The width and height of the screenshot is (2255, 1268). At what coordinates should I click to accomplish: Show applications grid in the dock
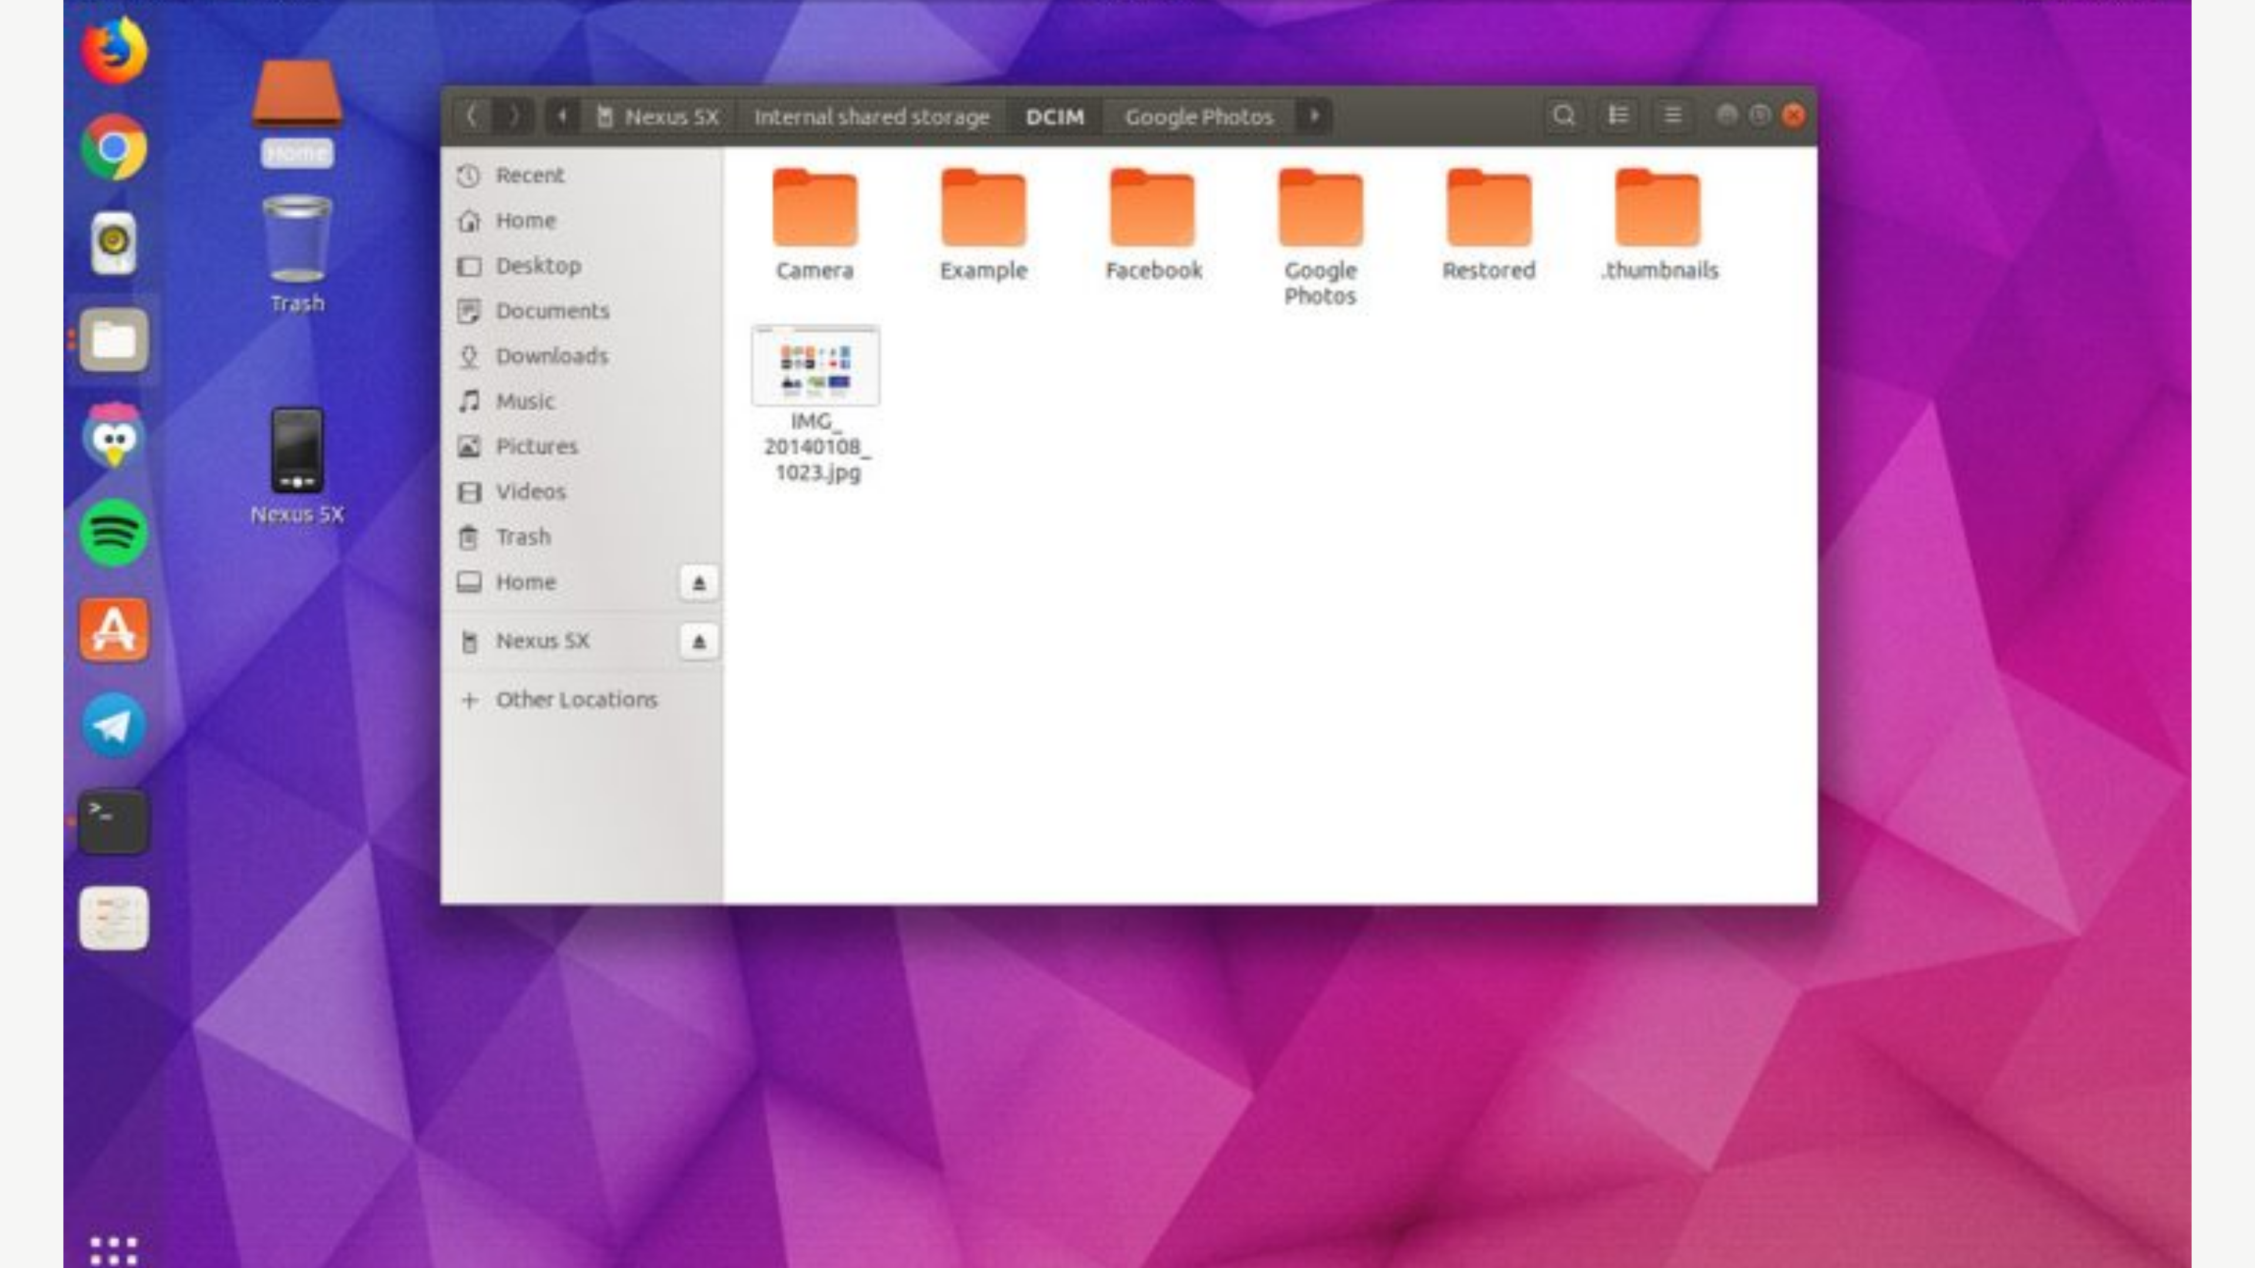114,1250
